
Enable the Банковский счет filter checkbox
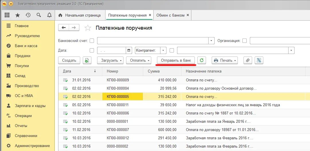click(x=92, y=41)
